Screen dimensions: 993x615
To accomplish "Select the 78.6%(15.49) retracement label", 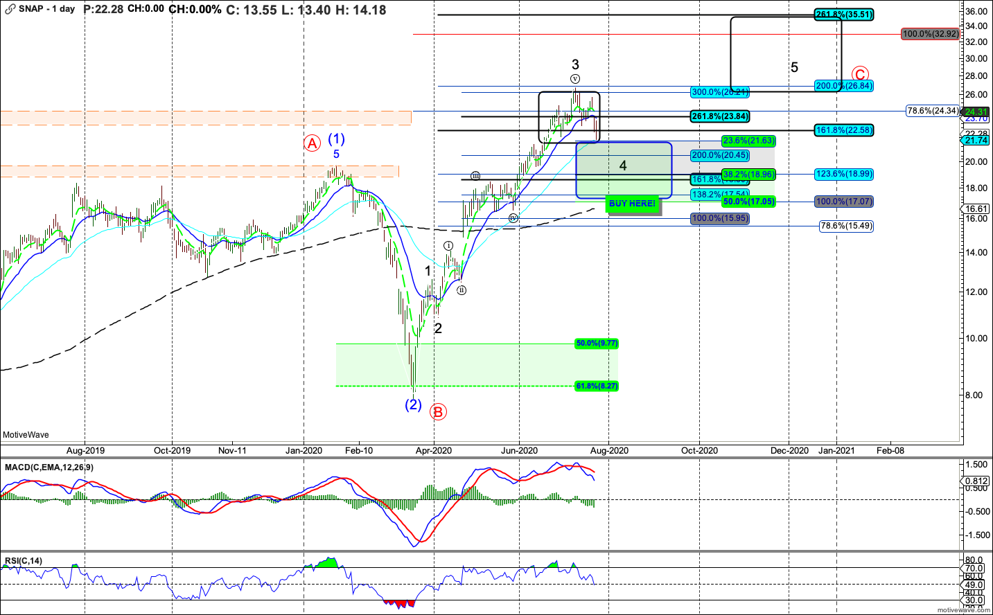I will click(x=846, y=226).
